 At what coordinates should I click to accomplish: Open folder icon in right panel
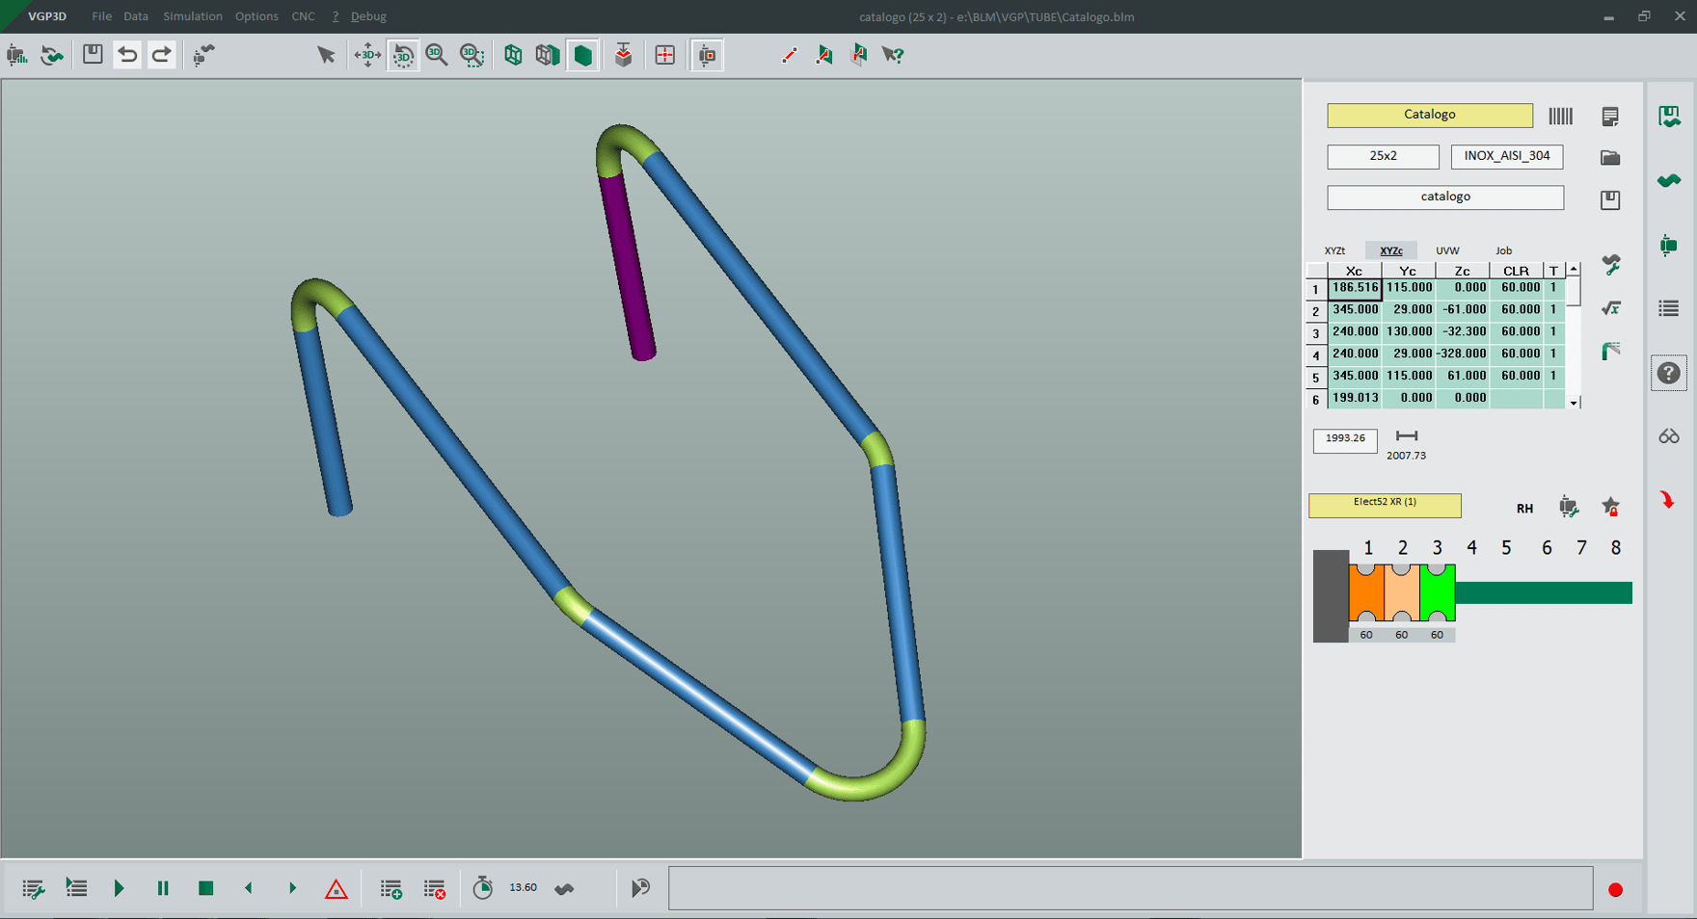(1610, 158)
